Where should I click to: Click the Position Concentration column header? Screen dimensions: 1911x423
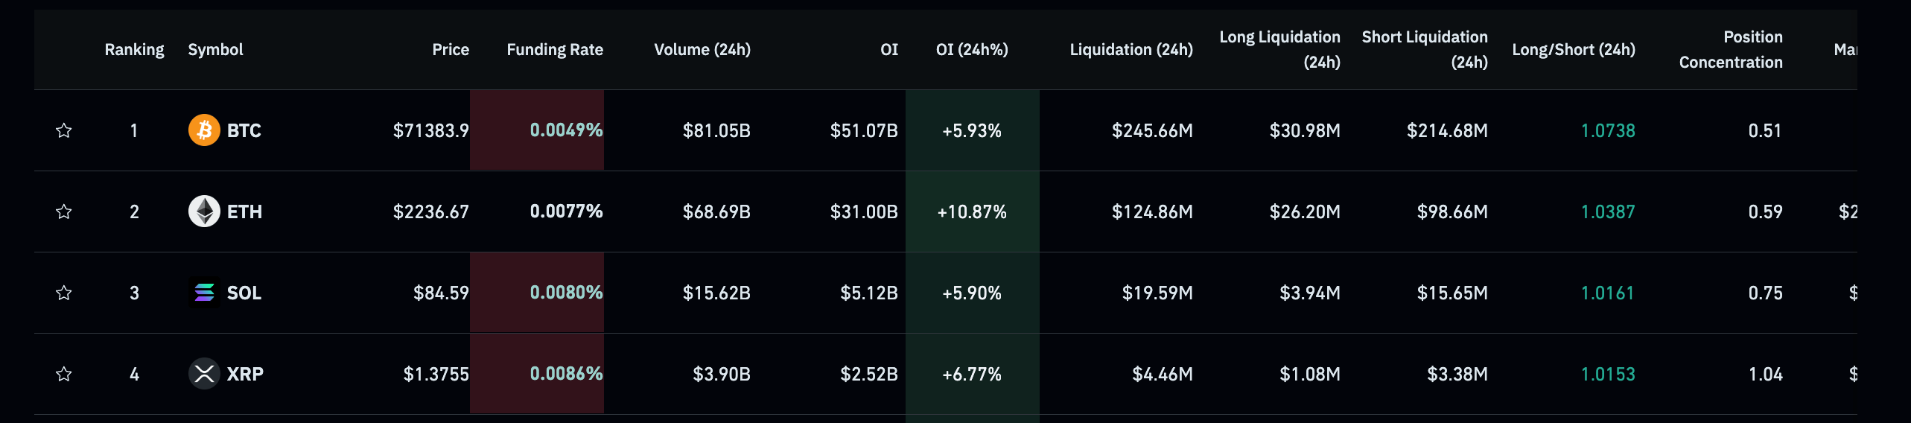(1730, 50)
